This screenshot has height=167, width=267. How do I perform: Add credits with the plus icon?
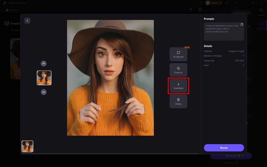[220, 3]
